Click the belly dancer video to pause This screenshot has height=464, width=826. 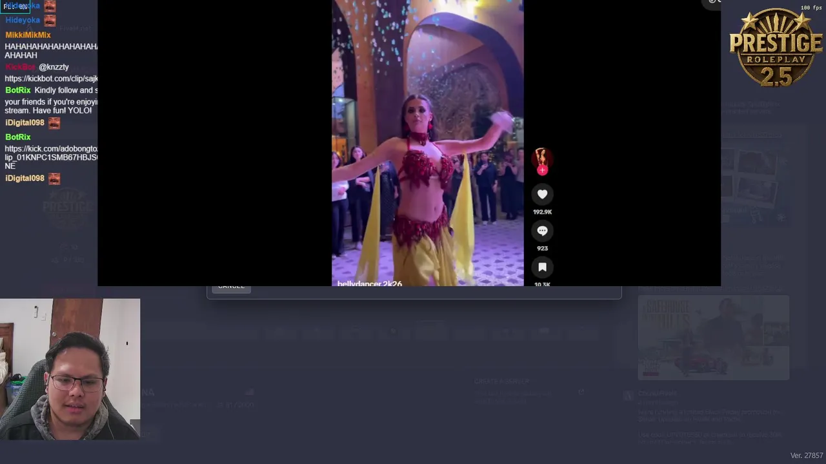click(427, 143)
